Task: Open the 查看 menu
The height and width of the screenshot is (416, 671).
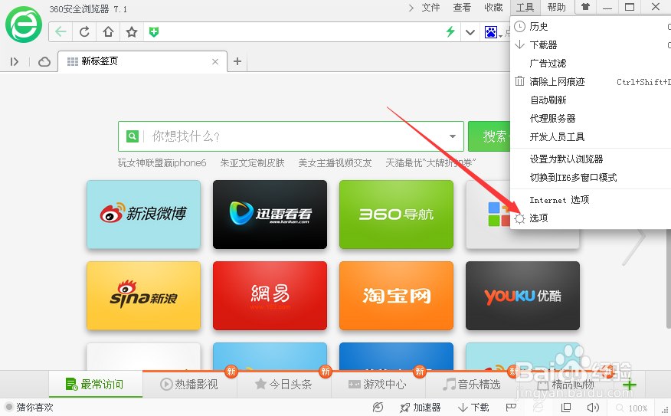Action: click(462, 8)
